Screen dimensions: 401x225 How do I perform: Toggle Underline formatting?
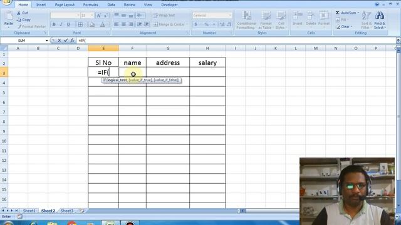click(x=68, y=24)
